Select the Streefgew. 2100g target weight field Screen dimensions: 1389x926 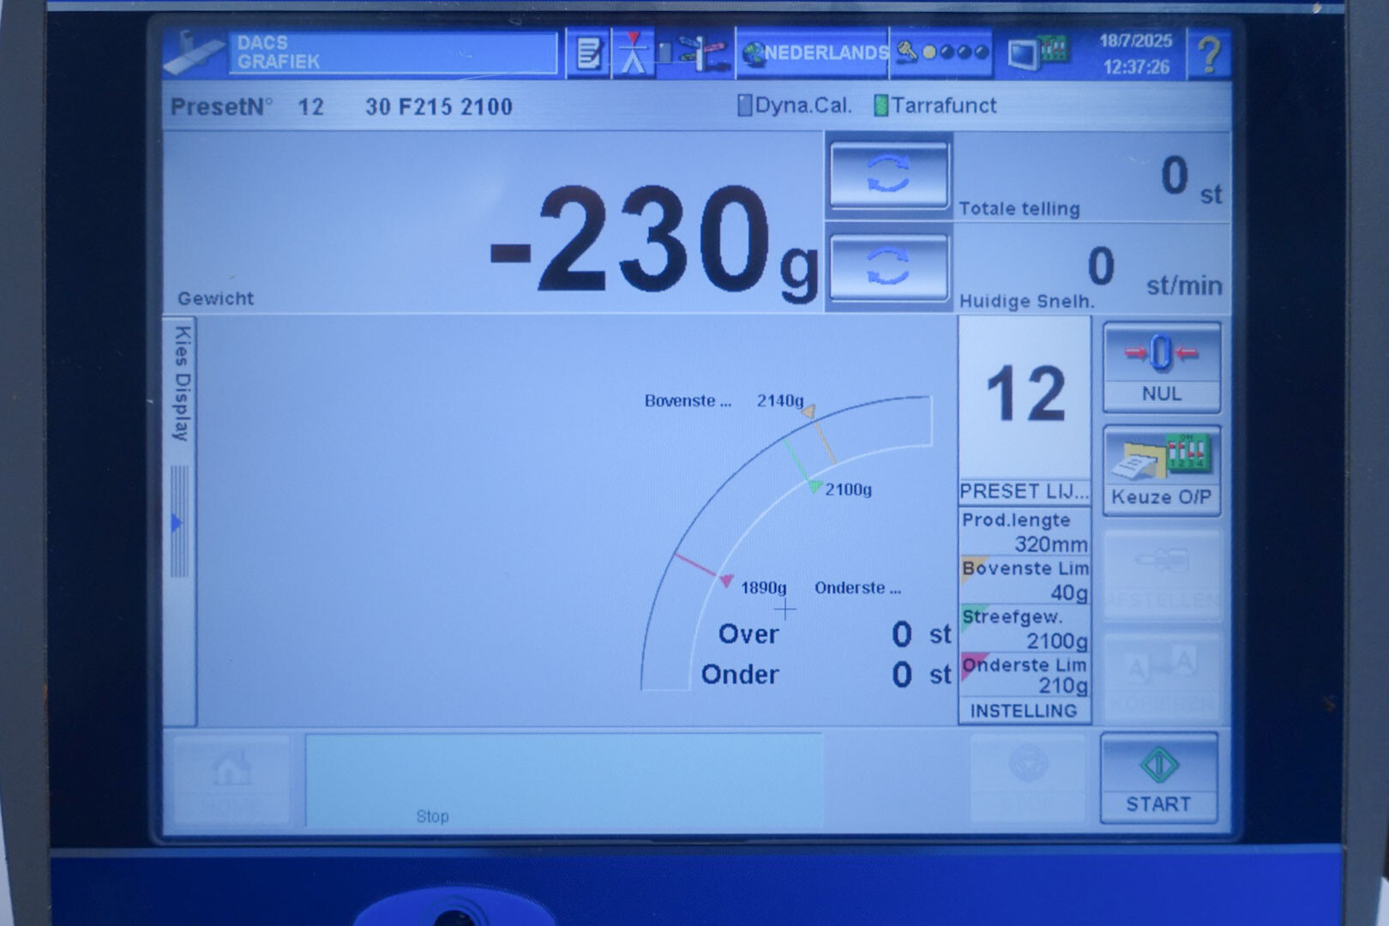1025,629
